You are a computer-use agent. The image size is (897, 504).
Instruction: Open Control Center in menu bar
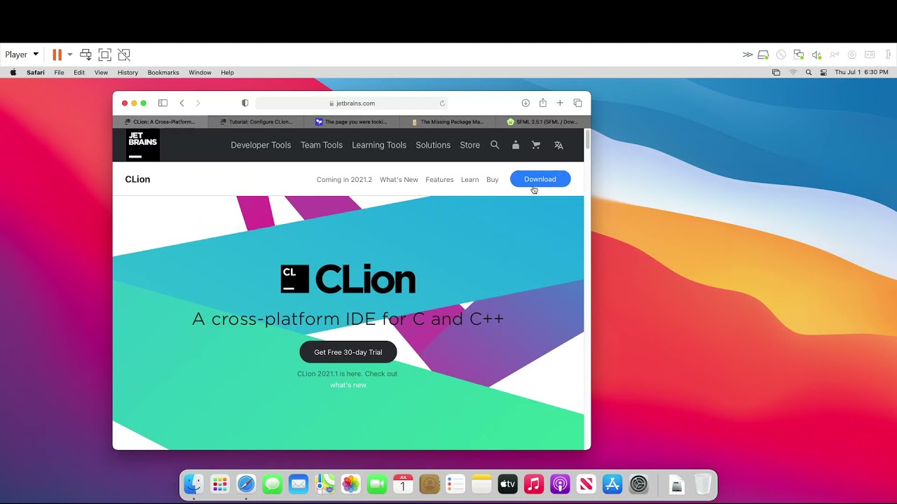coord(823,72)
